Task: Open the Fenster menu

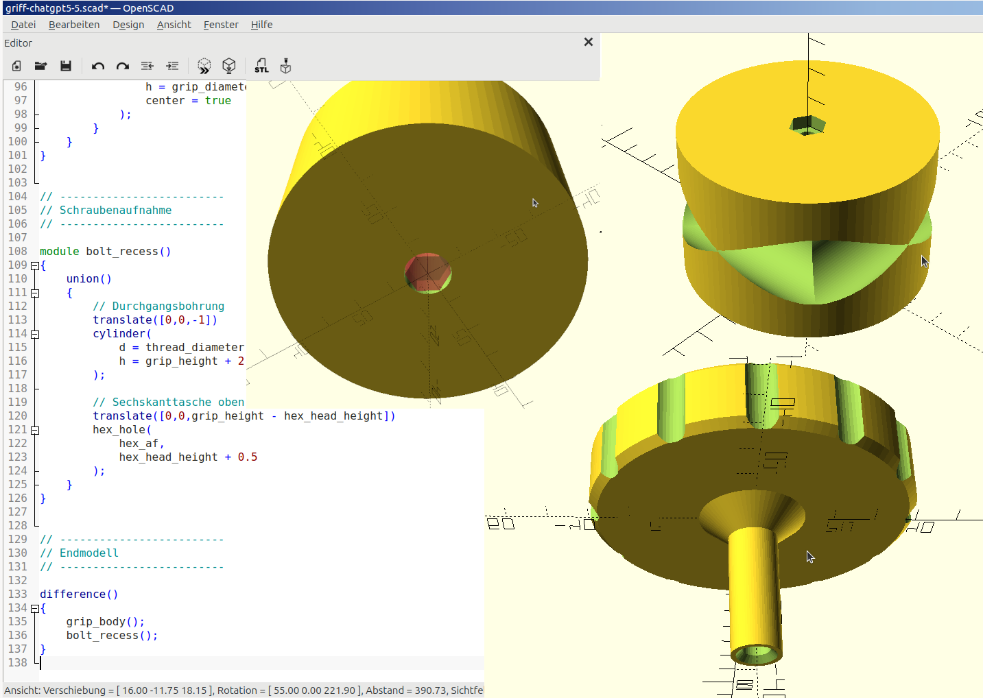Action: point(221,25)
